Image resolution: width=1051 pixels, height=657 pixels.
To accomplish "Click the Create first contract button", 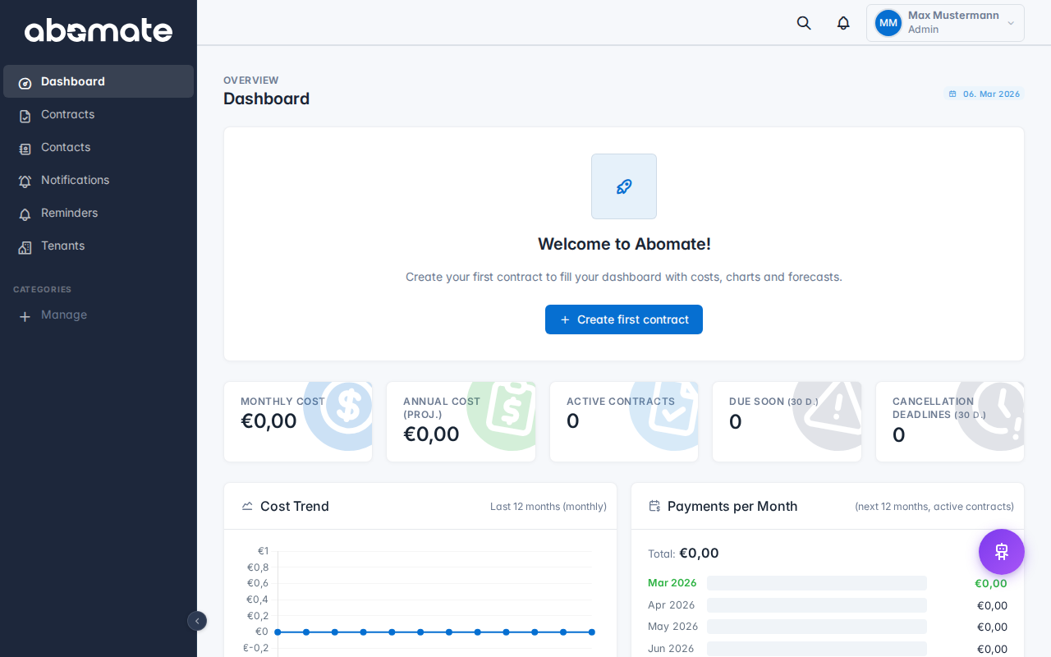I will click(623, 319).
